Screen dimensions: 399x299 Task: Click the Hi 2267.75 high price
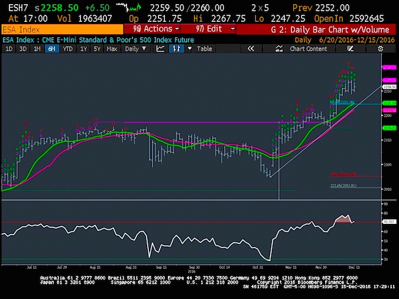pyautogui.click(x=219, y=19)
